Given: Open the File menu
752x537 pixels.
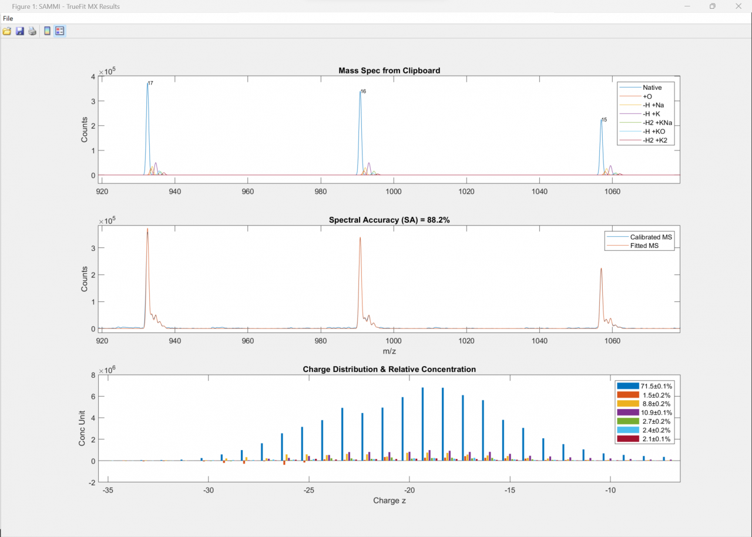Looking at the screenshot, I should (8, 18).
